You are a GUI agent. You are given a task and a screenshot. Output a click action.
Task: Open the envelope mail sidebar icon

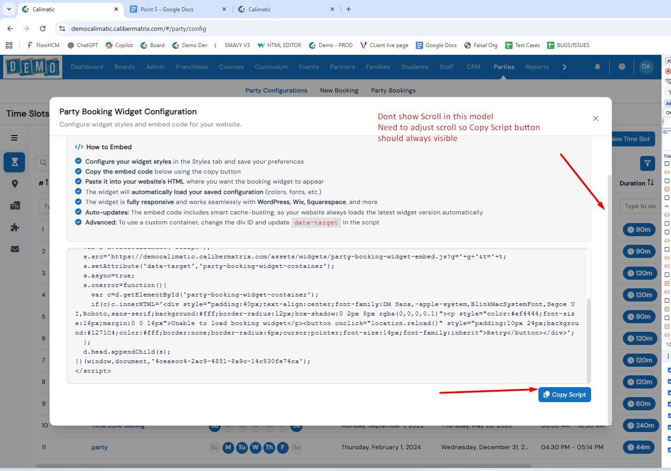[x=15, y=249]
